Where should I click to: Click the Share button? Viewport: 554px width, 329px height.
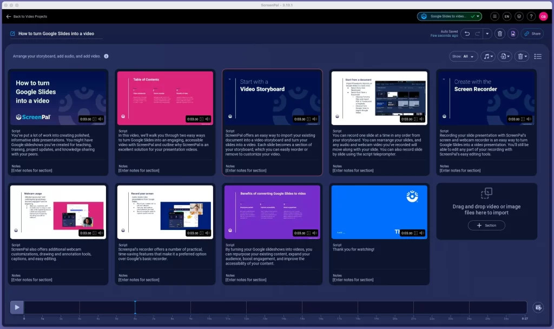pos(532,34)
